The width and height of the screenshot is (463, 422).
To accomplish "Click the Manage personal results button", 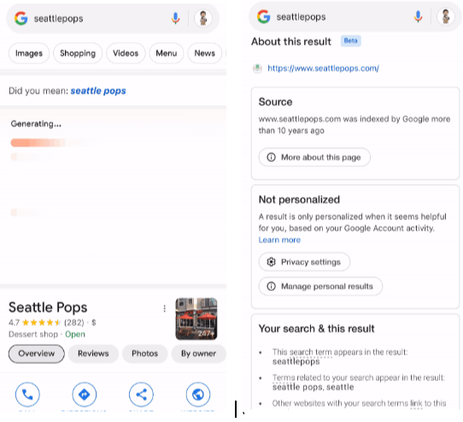I will point(320,286).
